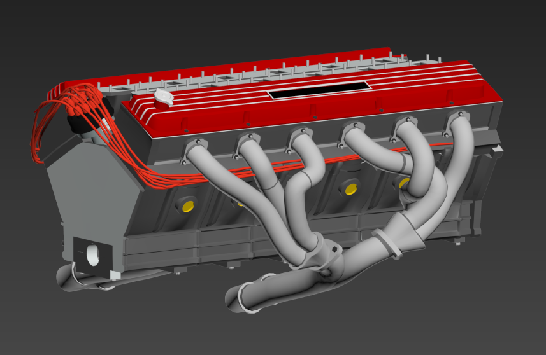Click the circular opening on front cover
Viewport: 546px width, 355px height.
93,254
